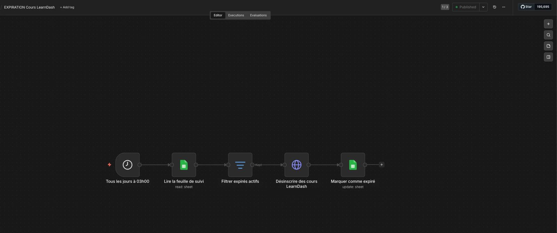Click the Lire la feuille de suivi label

[x=184, y=182]
